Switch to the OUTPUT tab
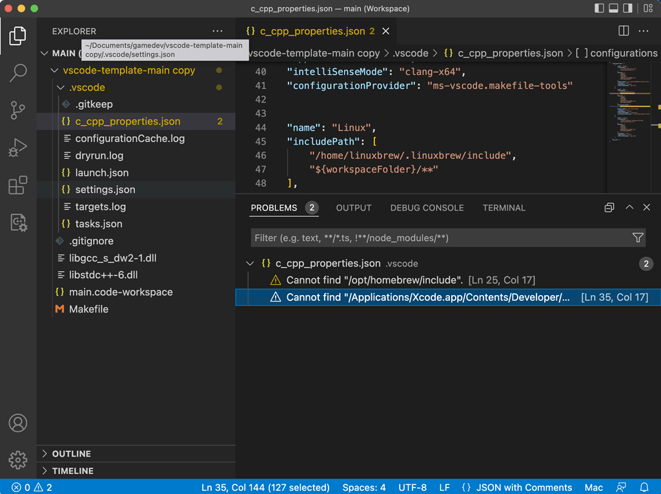Image resolution: width=661 pixels, height=494 pixels. click(x=353, y=208)
